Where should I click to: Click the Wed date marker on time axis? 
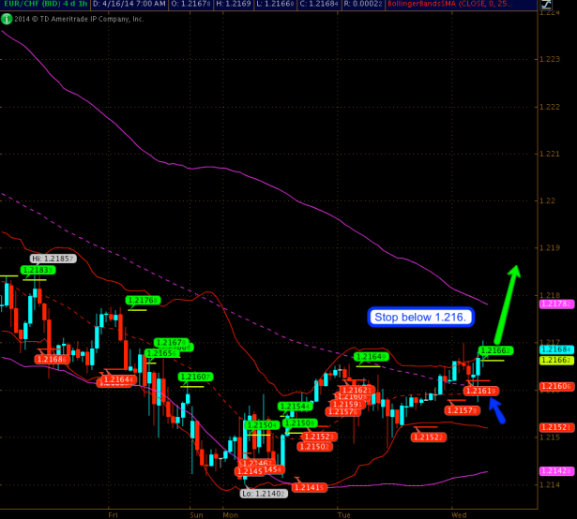[459, 514]
